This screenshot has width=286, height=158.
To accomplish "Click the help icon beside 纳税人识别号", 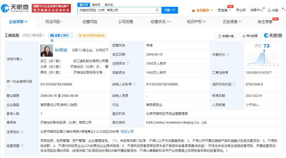I will (x=134, y=84).
